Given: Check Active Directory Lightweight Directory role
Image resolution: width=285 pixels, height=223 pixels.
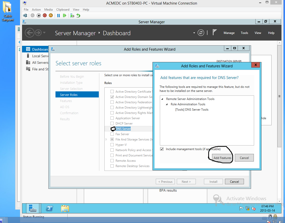Looking at the screenshot, I should (x=112, y=108).
